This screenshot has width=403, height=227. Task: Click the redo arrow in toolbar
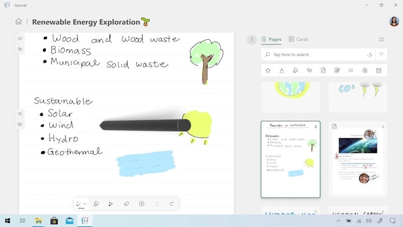click(172, 204)
